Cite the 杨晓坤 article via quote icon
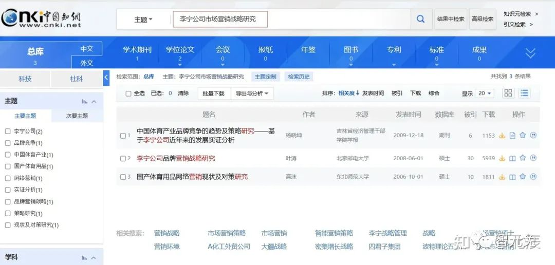This screenshot has height=265, width=555. [x=533, y=135]
